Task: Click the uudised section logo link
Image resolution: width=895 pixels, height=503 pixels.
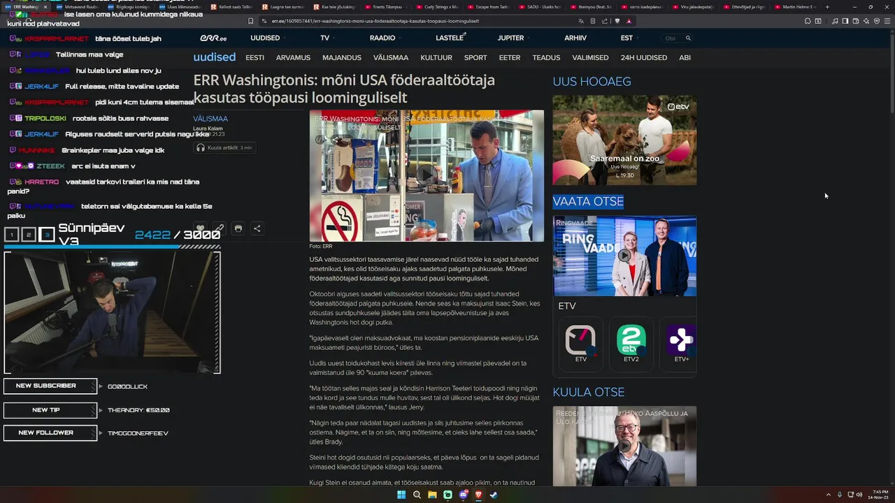Action: [214, 57]
